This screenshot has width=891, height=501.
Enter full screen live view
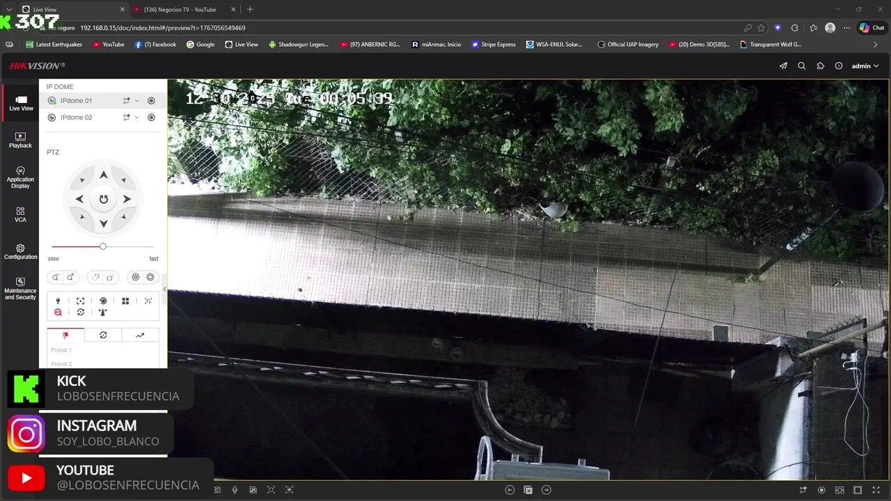tap(876, 490)
